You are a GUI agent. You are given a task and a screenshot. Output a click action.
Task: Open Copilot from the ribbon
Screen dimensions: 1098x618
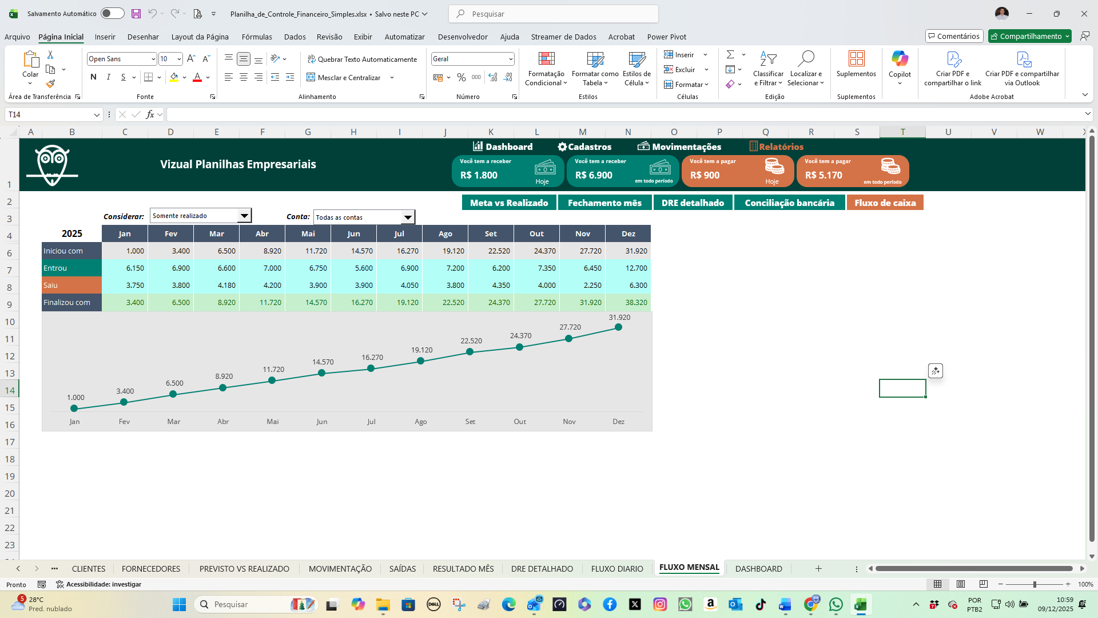[900, 68]
